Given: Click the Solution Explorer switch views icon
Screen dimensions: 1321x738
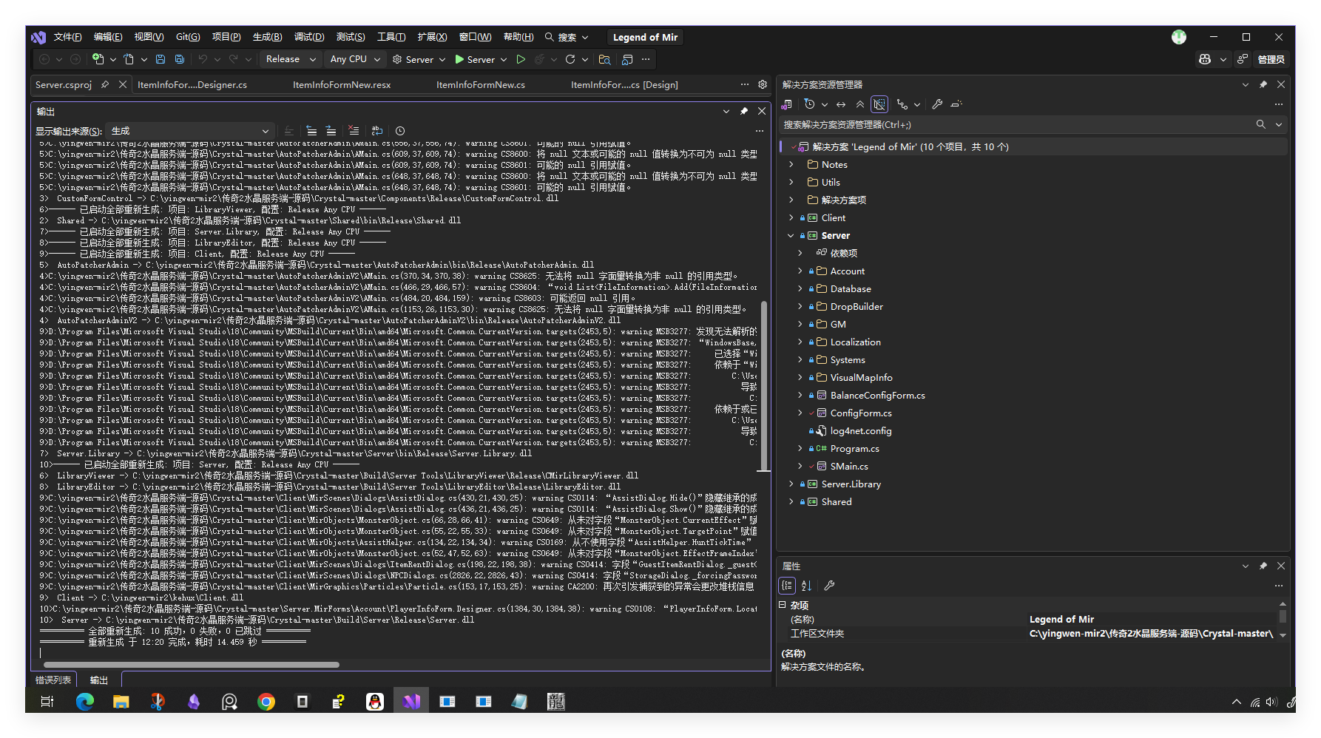Looking at the screenshot, I should (786, 104).
